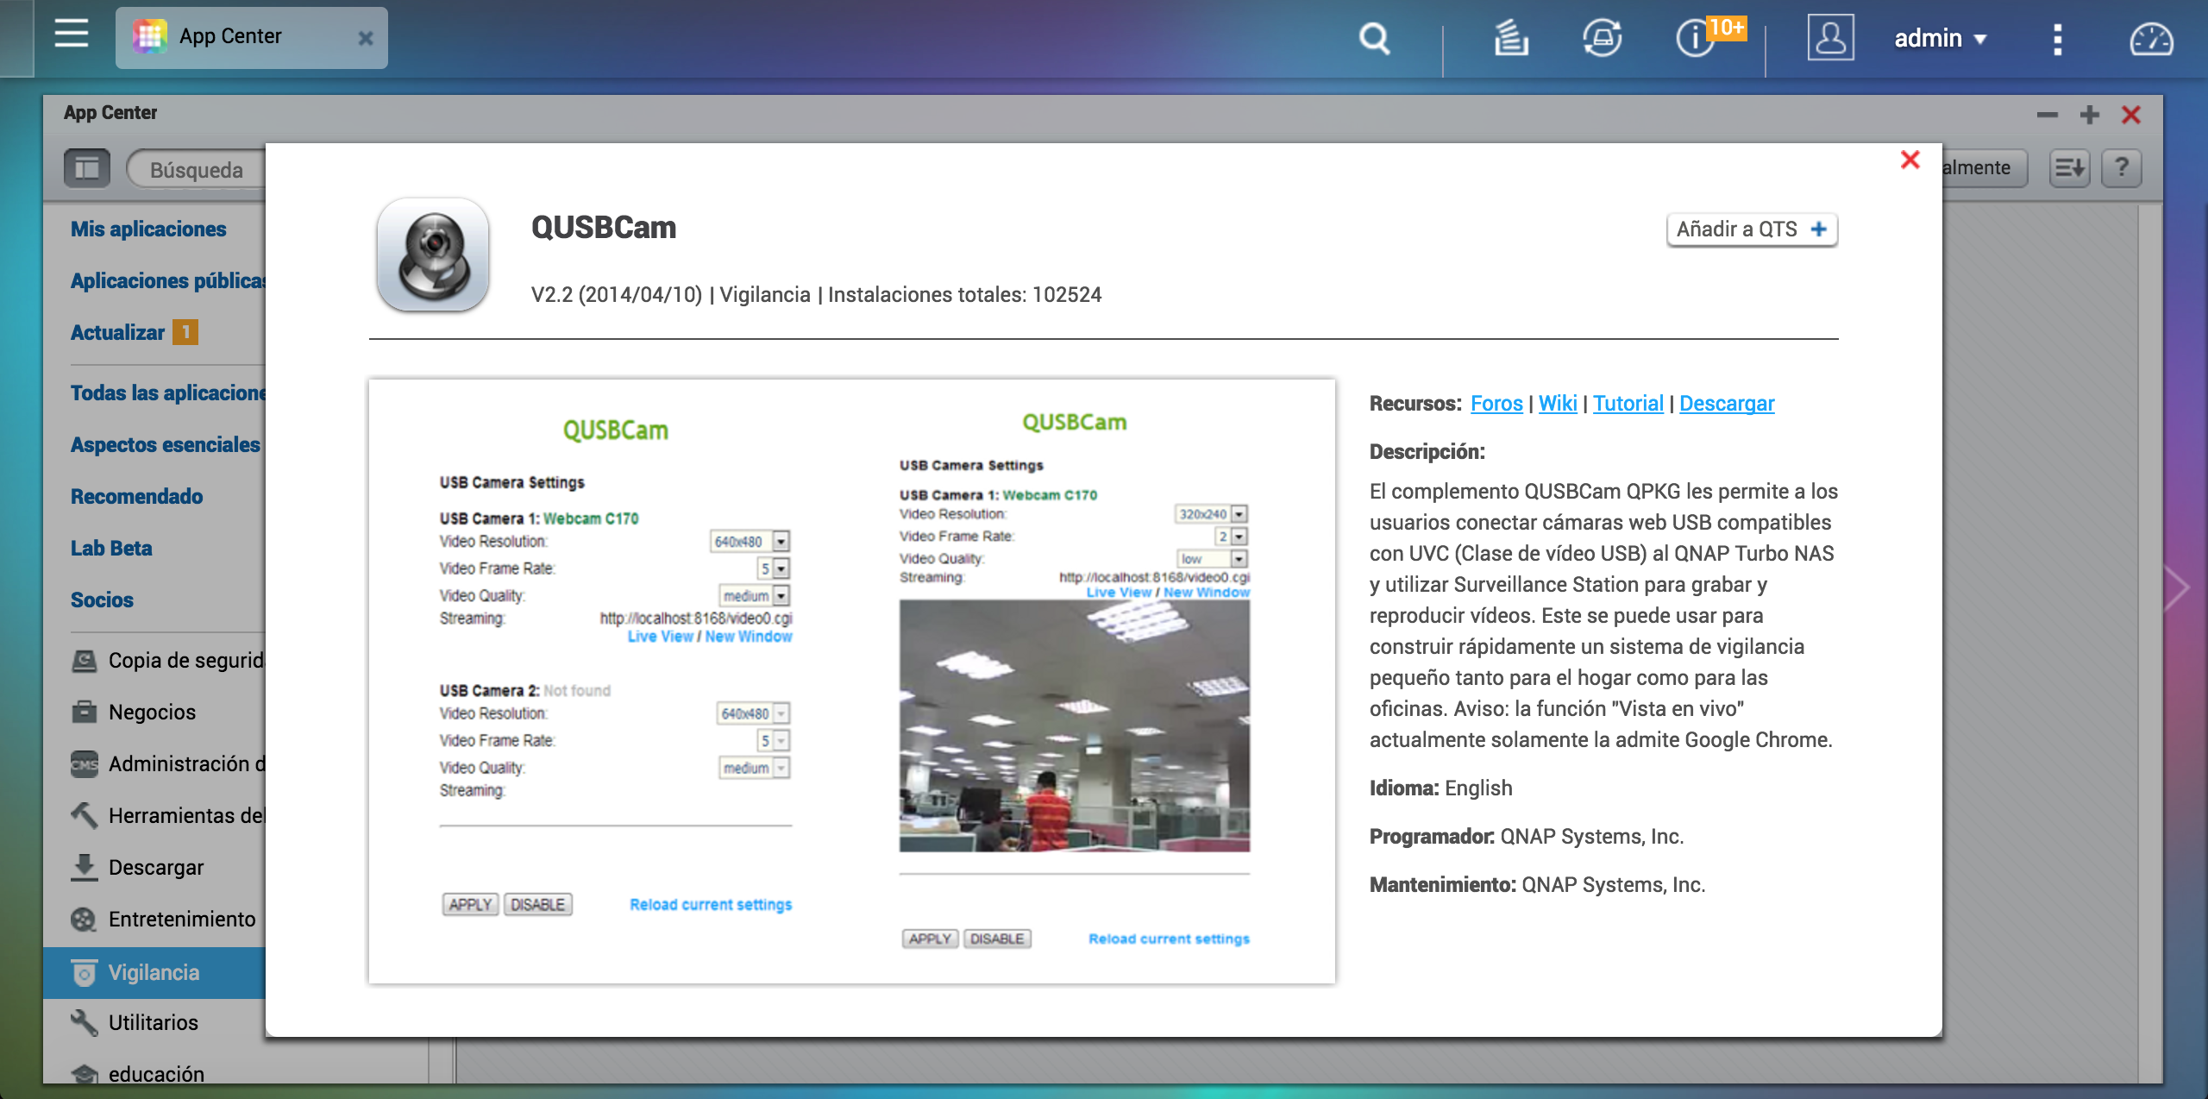Open external devices icon
This screenshot has width=2208, height=1099.
click(x=1602, y=39)
